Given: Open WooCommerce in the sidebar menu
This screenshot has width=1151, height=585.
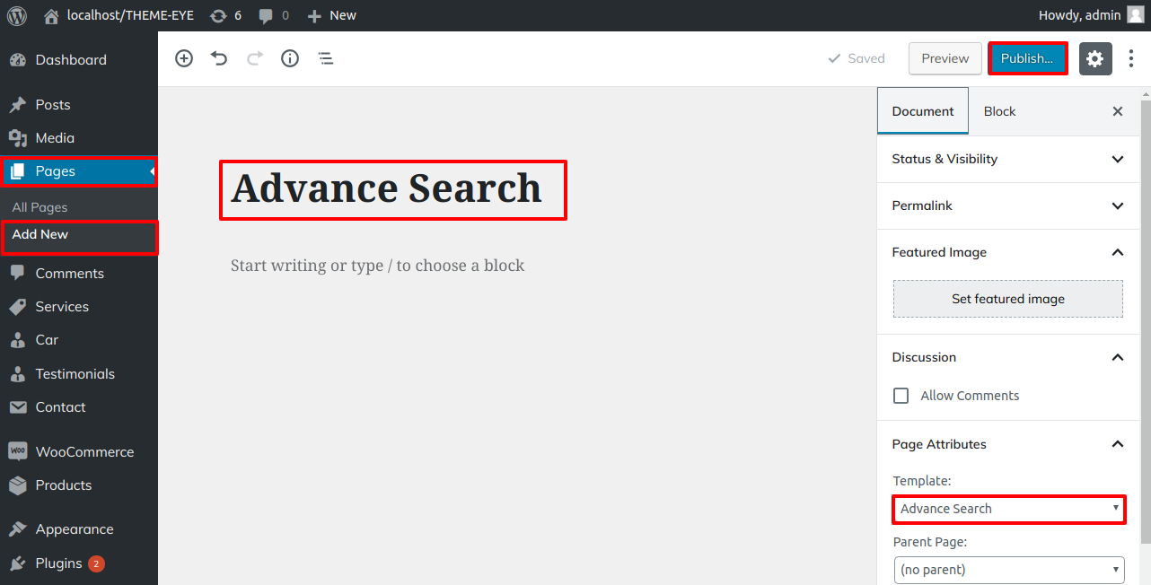Looking at the screenshot, I should point(84,452).
